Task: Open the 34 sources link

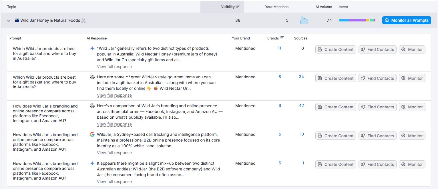Action: pyautogui.click(x=301, y=77)
